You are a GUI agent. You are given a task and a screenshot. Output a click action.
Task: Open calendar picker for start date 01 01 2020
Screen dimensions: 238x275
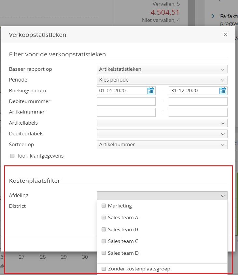point(151,91)
